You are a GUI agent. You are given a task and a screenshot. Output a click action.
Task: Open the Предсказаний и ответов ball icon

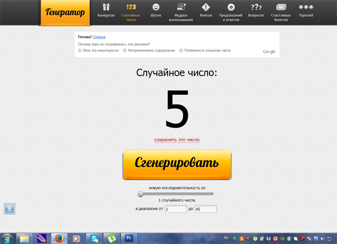click(231, 7)
